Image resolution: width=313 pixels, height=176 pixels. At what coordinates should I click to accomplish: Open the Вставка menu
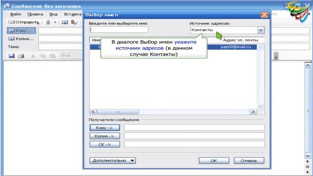point(73,14)
